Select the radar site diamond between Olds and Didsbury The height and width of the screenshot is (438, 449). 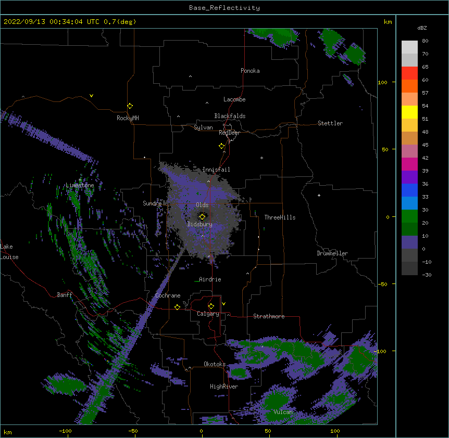(202, 217)
